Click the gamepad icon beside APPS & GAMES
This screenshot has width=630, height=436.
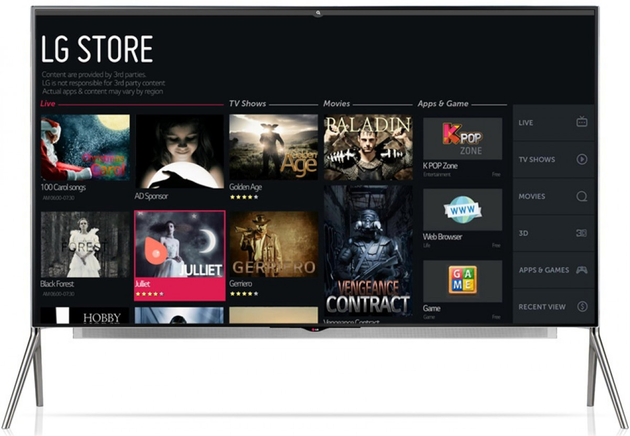[x=581, y=270]
